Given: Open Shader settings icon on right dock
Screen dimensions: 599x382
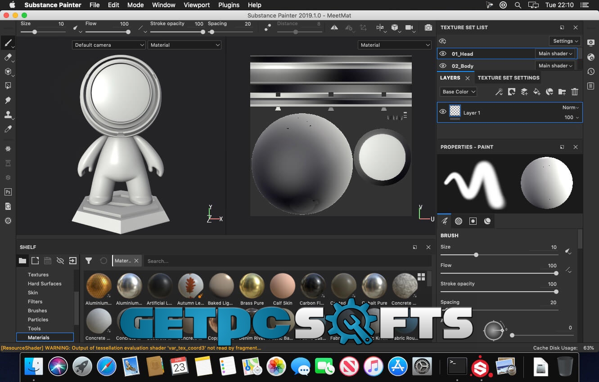Looking at the screenshot, I should point(591,57).
